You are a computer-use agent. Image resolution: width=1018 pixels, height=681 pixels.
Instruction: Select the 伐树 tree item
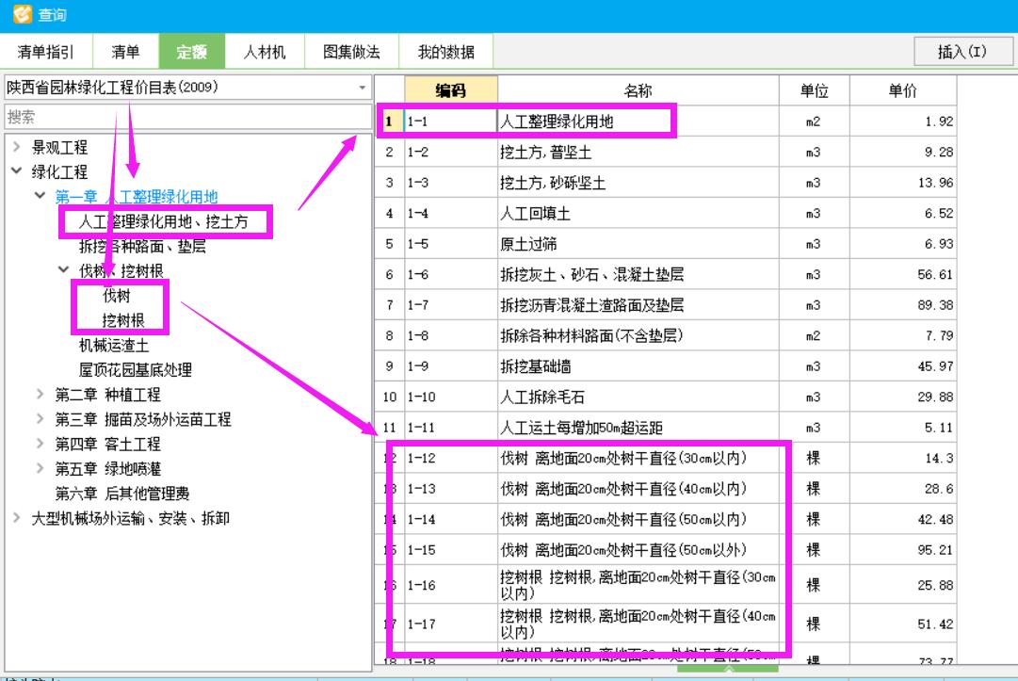[117, 296]
